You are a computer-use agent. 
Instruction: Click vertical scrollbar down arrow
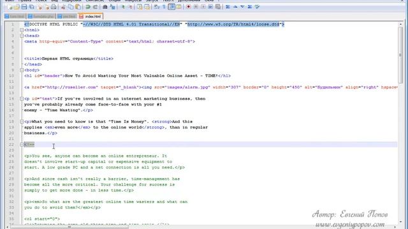click(x=400, y=221)
